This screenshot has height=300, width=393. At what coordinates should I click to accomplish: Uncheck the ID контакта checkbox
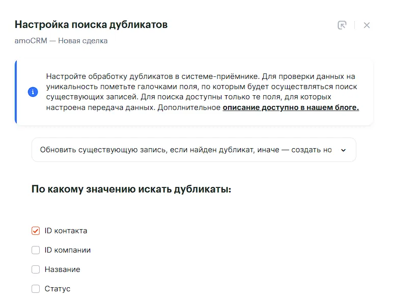(x=36, y=231)
